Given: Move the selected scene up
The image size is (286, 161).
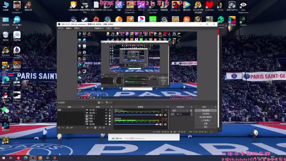Looking at the screenshot, I should (x=68, y=128).
